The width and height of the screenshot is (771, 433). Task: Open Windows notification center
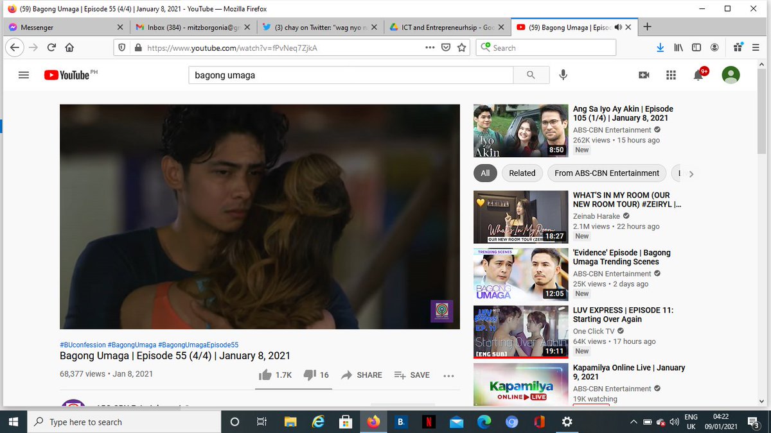(754, 421)
